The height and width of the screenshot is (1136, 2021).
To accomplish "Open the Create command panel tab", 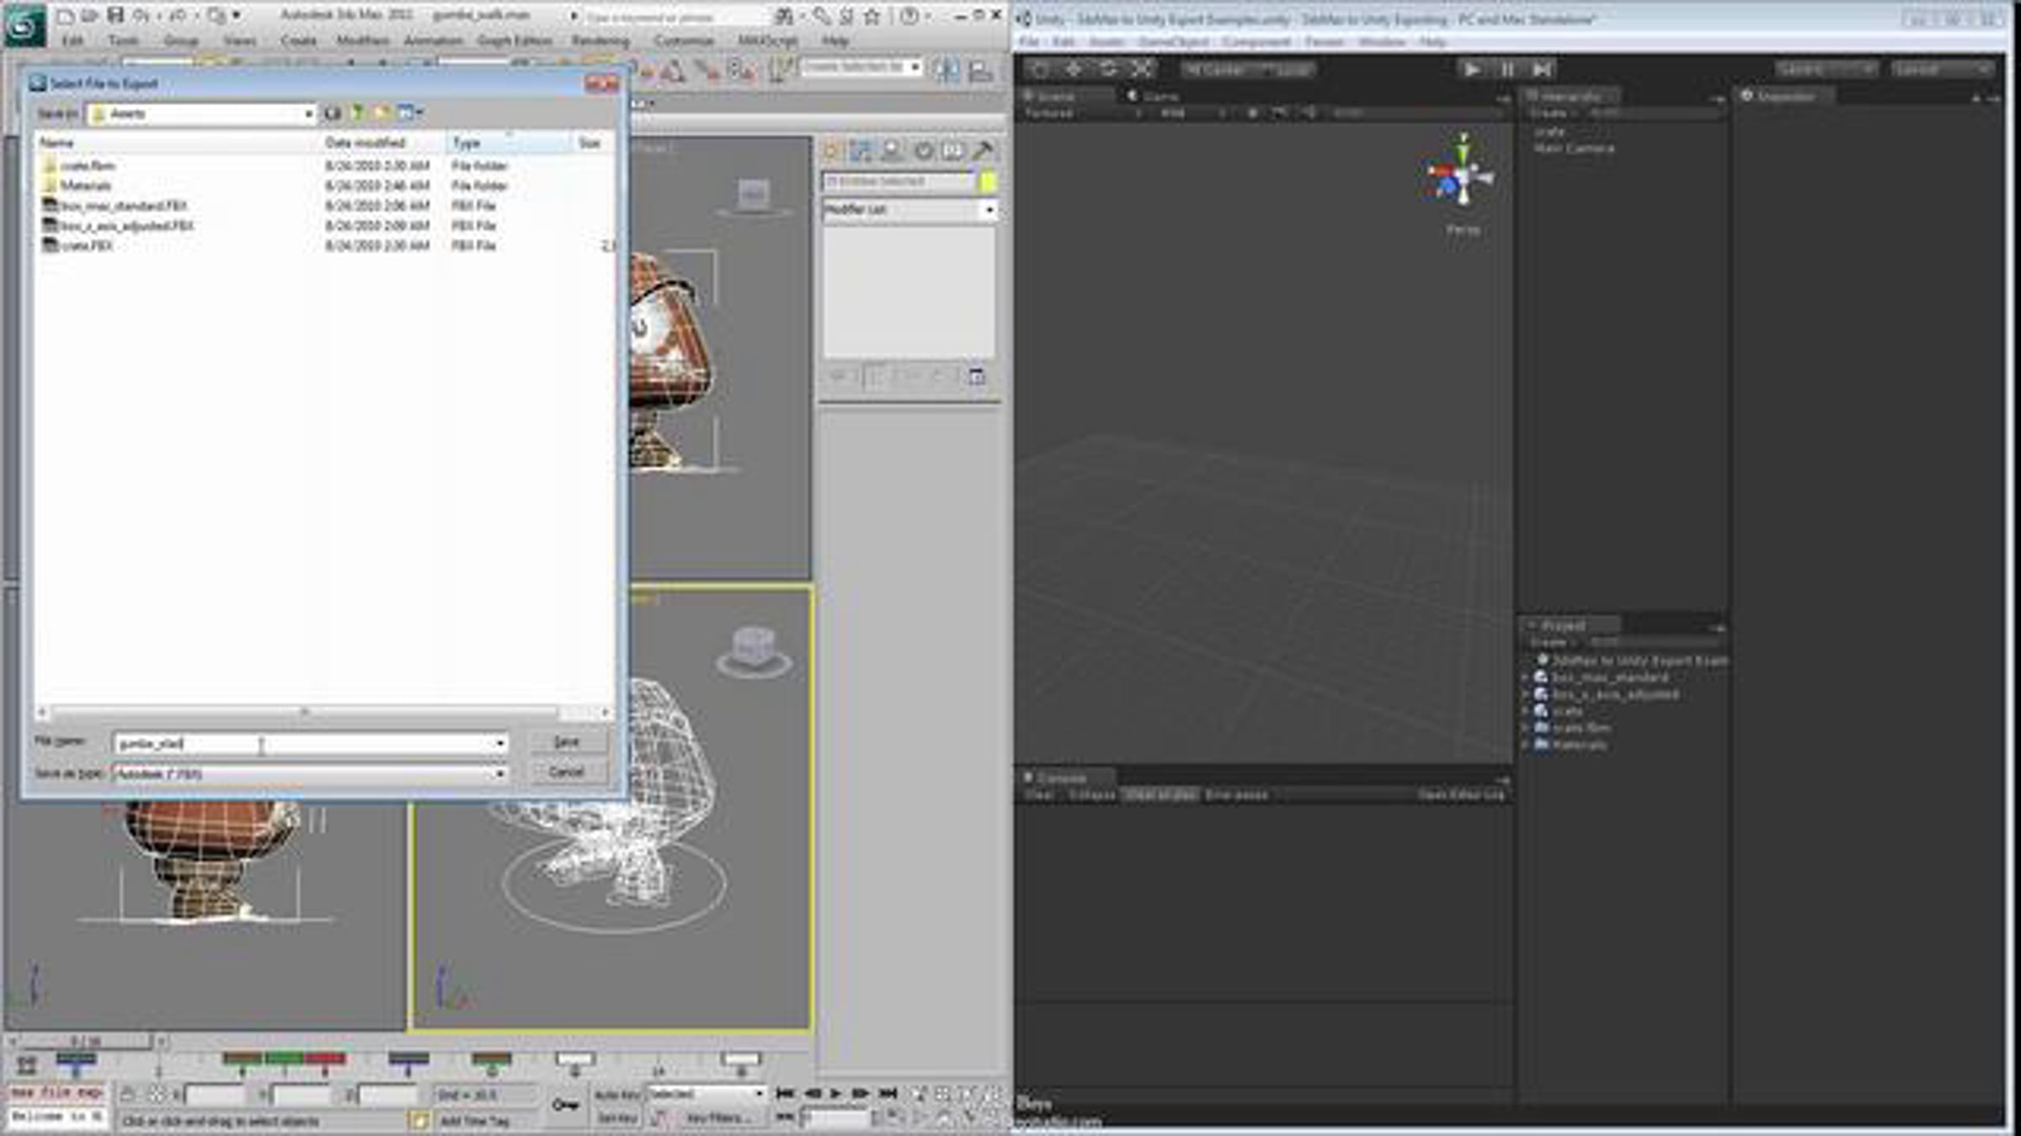I will click(832, 151).
